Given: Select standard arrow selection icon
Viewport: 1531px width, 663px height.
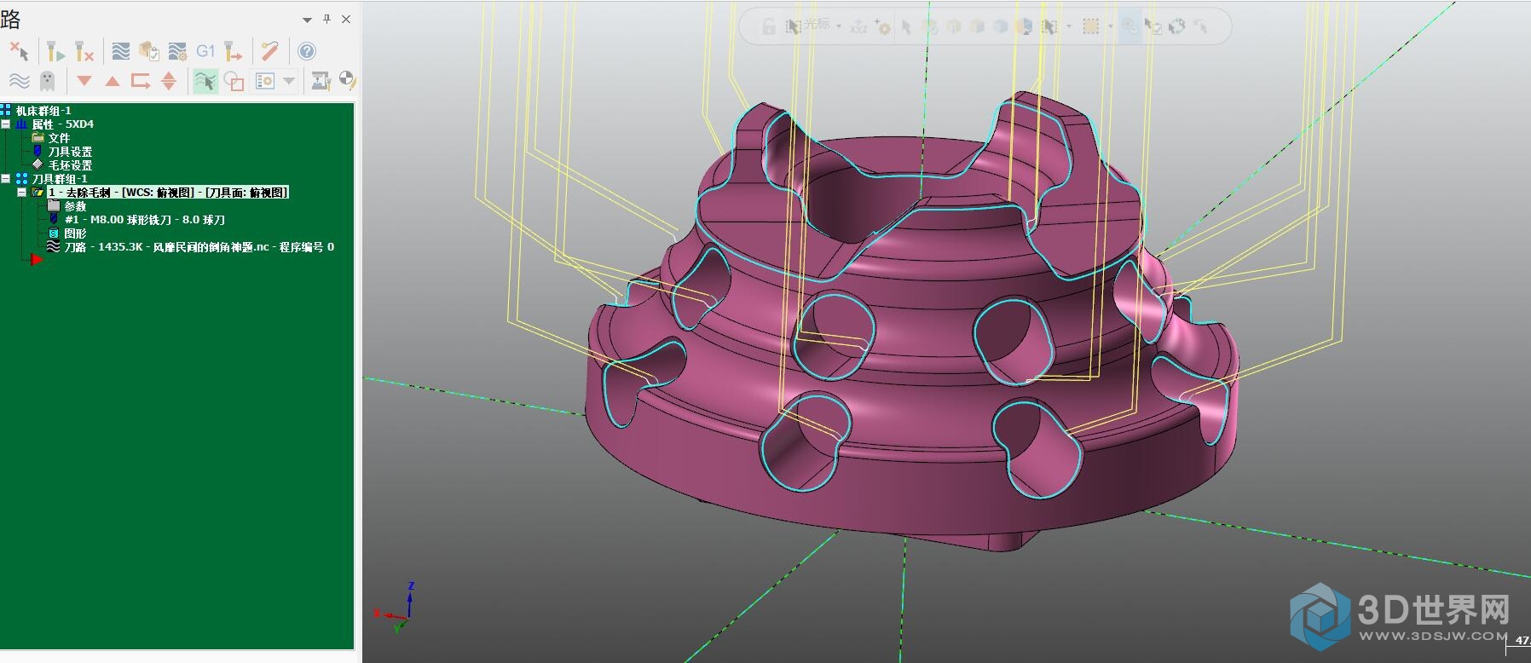Looking at the screenshot, I should [x=906, y=26].
